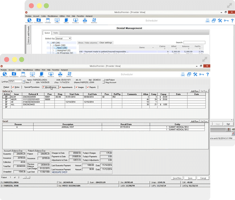The width and height of the screenshot is (235, 200).
Task: Open Acct Inquiry in the front toolbar
Action: (x=5, y=74)
